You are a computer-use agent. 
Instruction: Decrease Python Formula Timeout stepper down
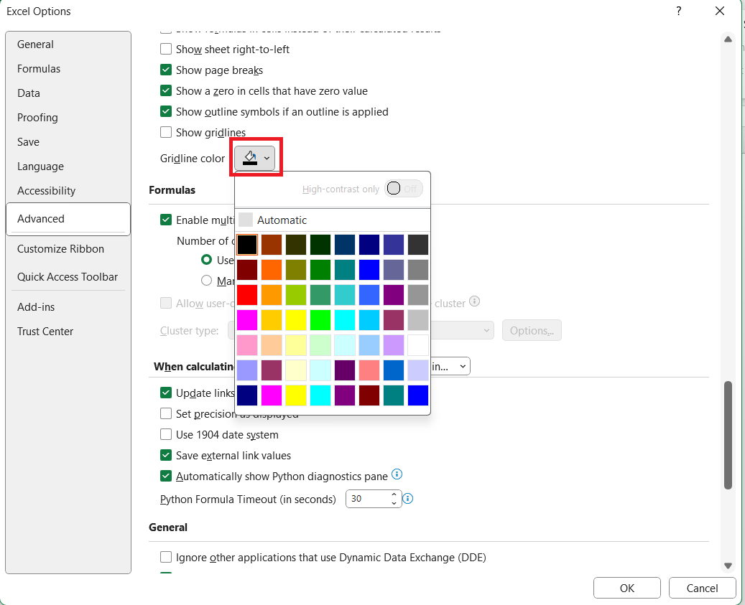[x=394, y=503]
